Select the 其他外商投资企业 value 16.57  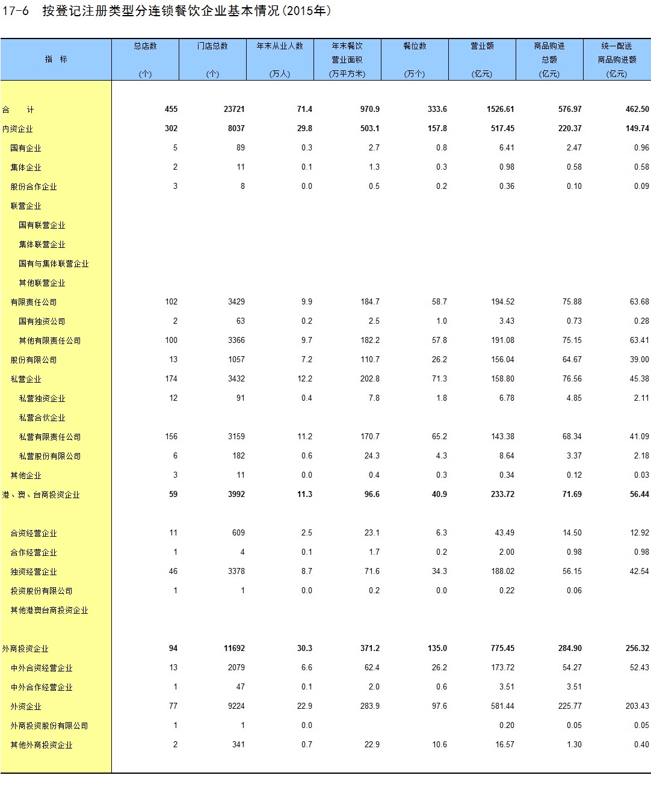[505, 744]
